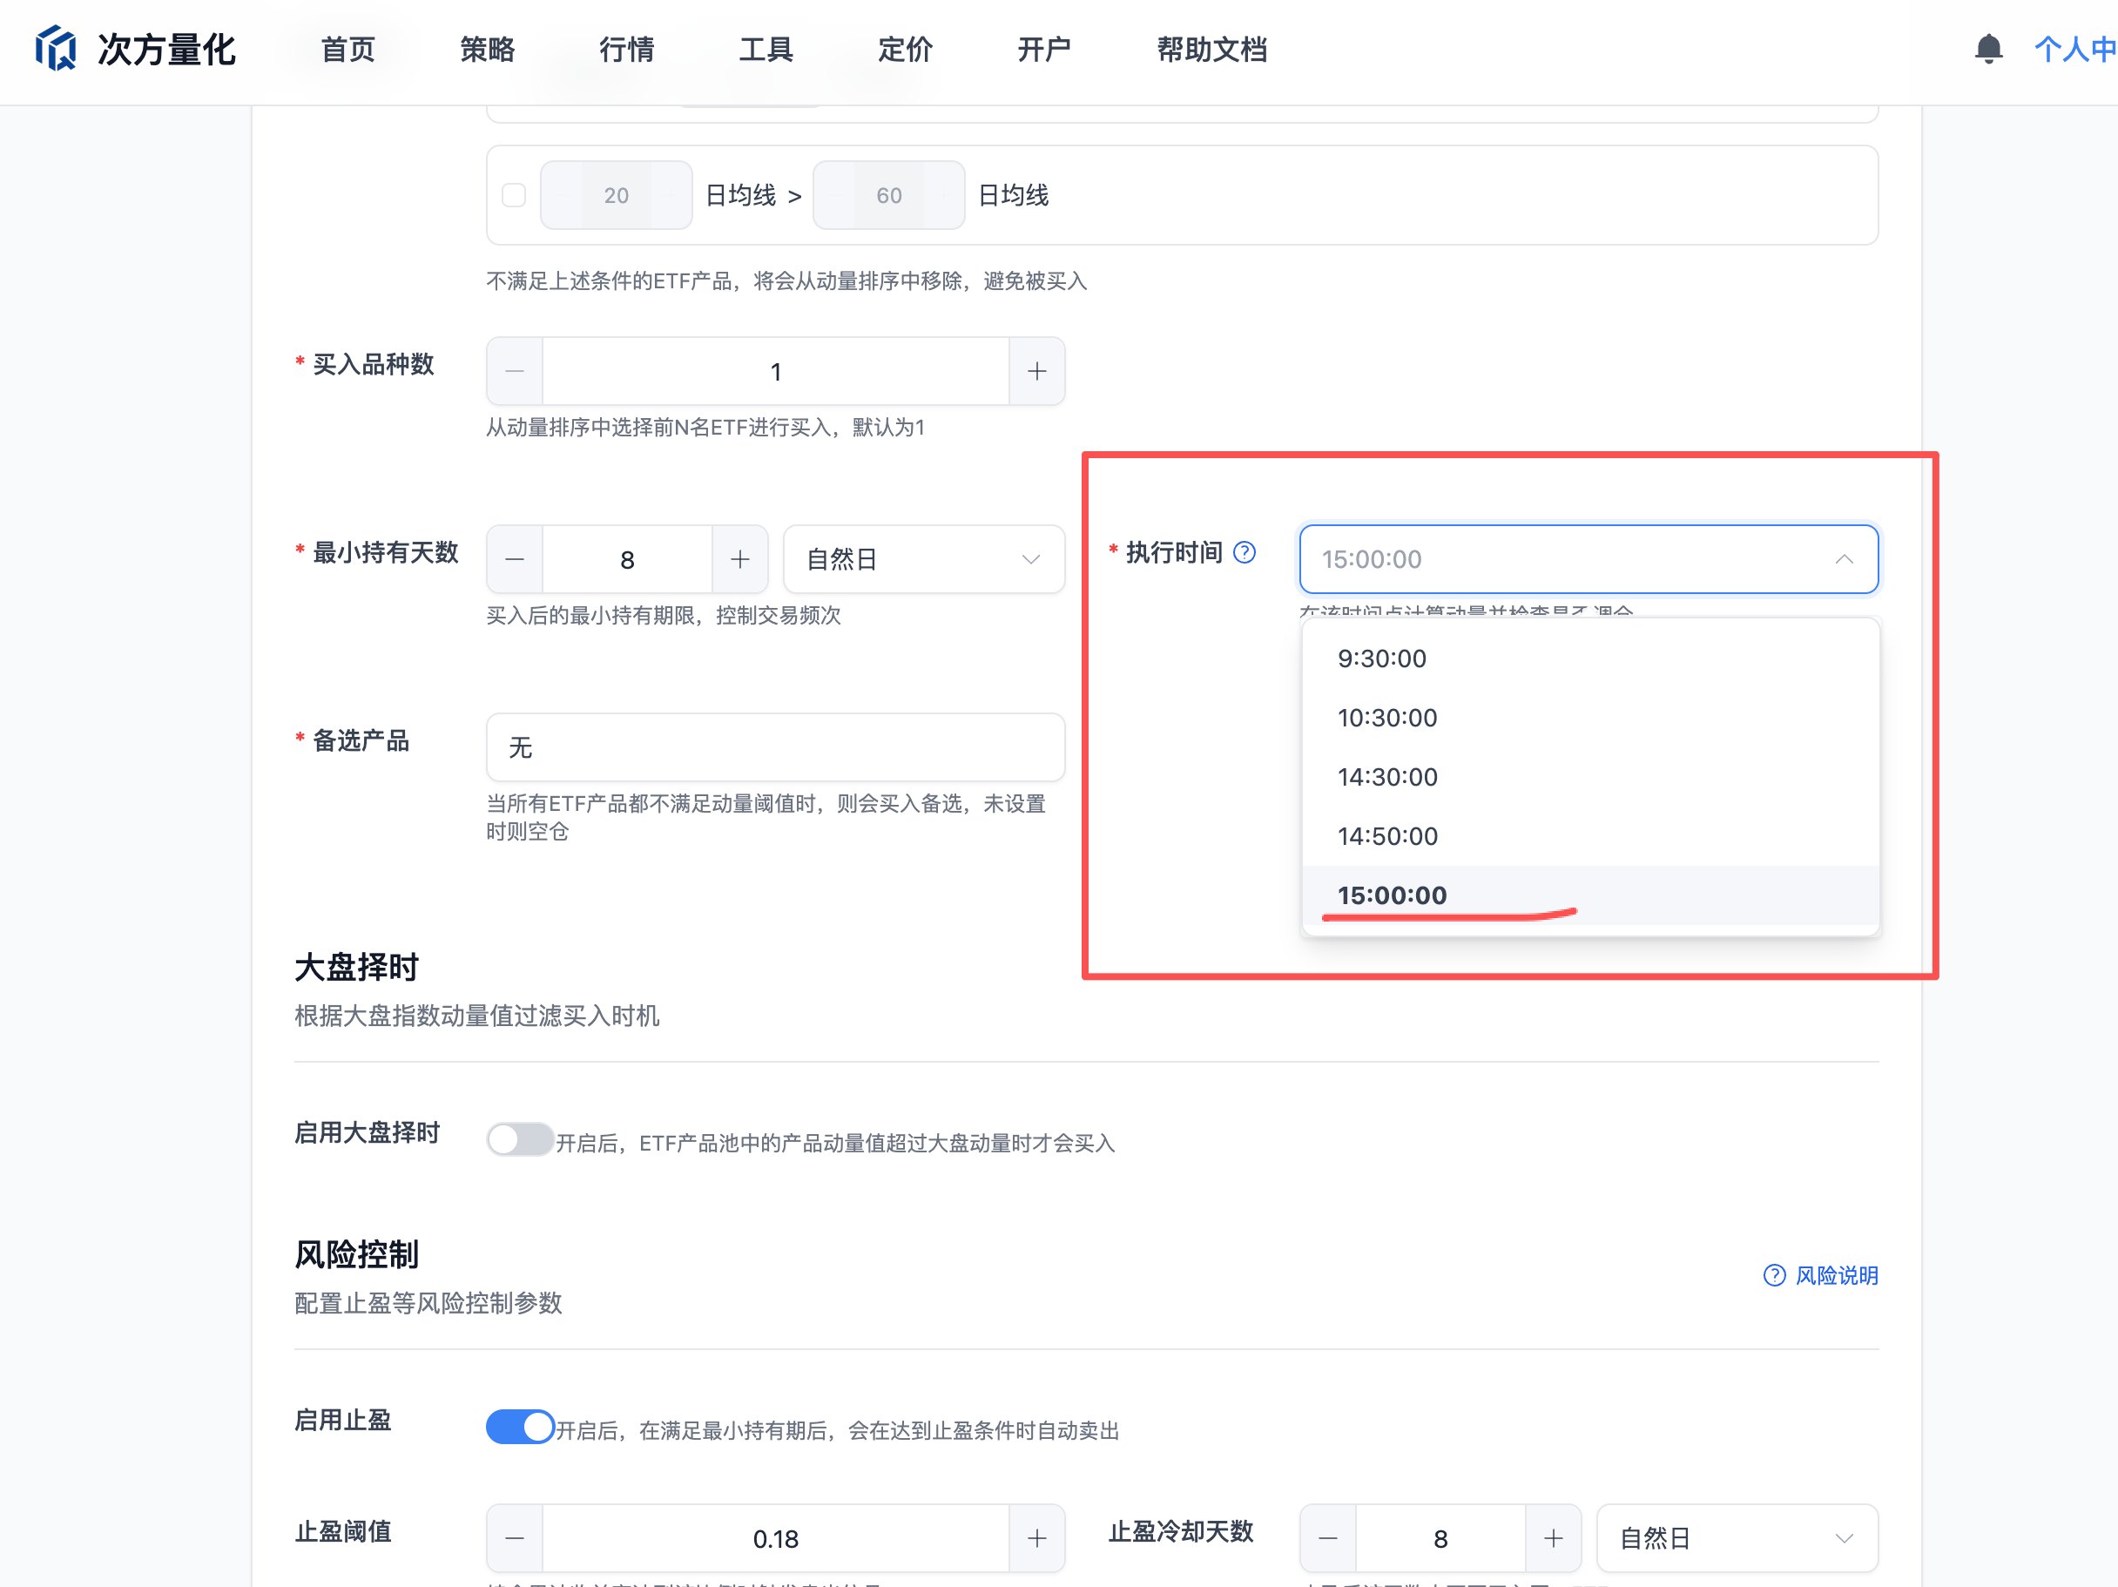This screenshot has width=2118, height=1587.
Task: Go to 首页 in the navigation
Action: tap(347, 50)
